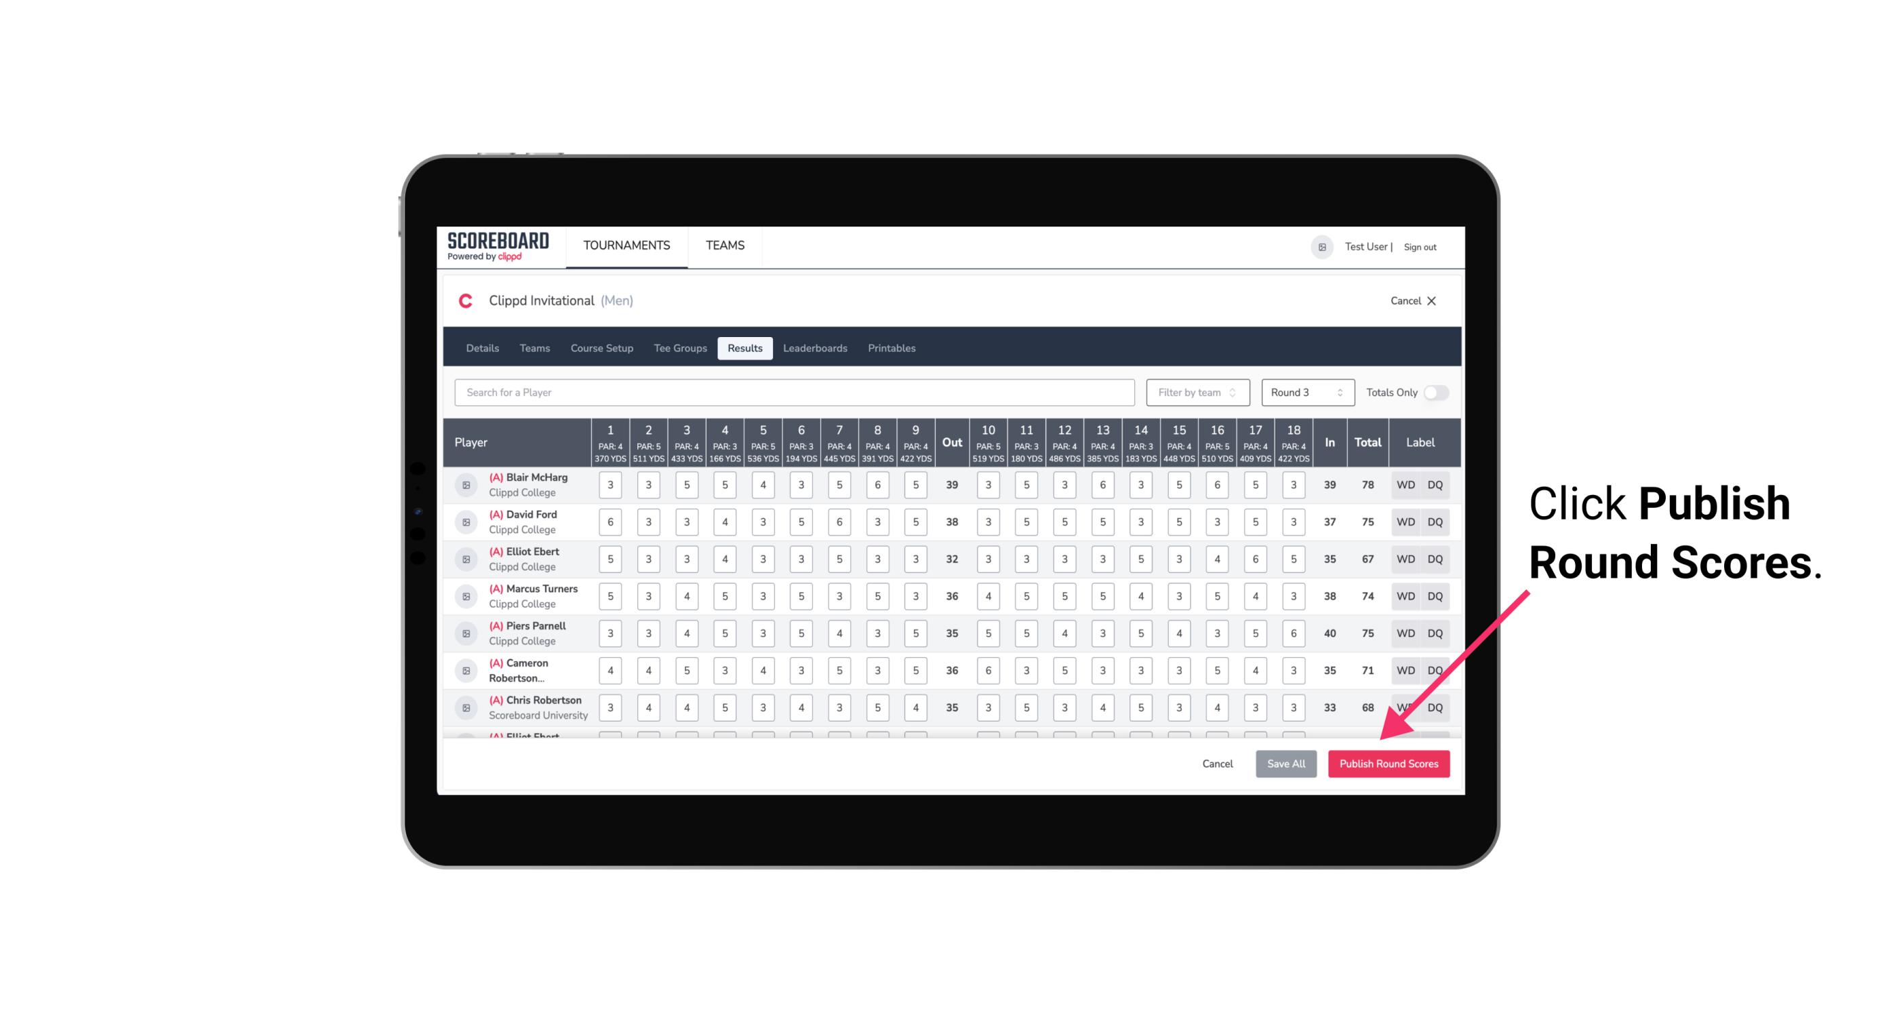This screenshot has height=1022, width=1899.
Task: Open the Round 3 dropdown selector
Action: tap(1305, 393)
